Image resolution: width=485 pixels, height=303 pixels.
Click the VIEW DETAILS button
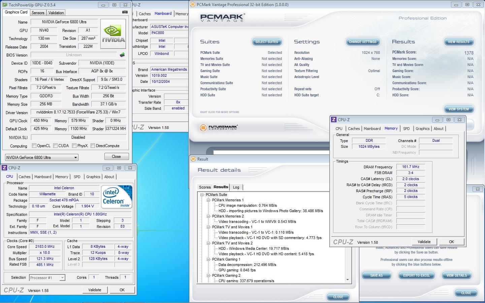[457, 275]
